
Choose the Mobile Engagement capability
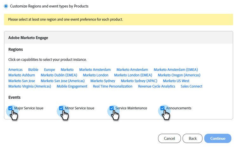click(x=72, y=86)
